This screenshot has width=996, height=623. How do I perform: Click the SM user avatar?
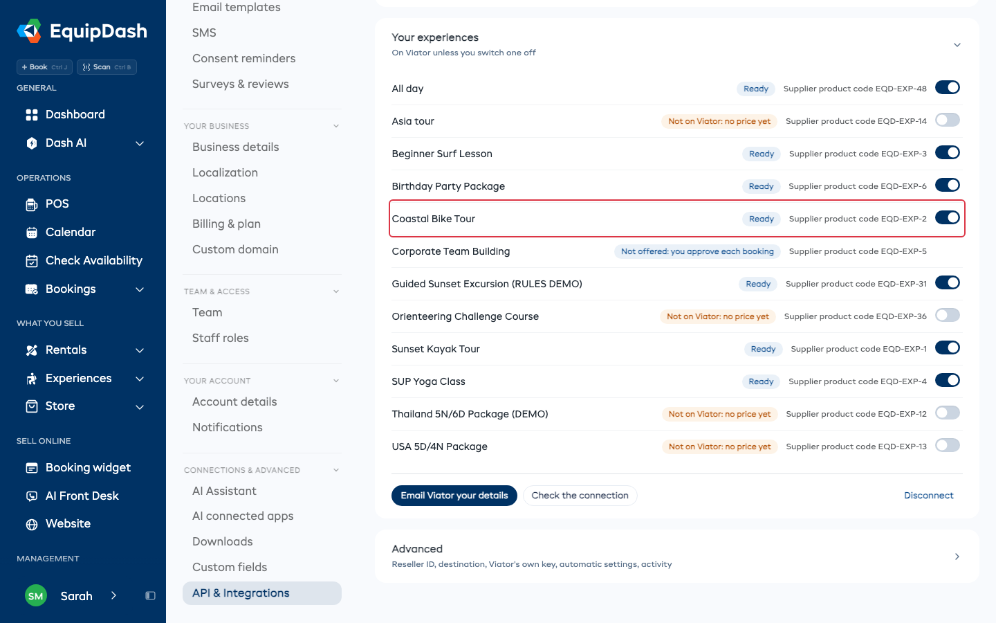[x=36, y=596]
